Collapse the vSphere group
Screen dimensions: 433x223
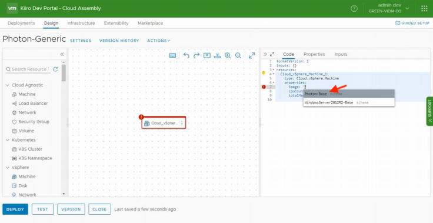tap(8, 168)
